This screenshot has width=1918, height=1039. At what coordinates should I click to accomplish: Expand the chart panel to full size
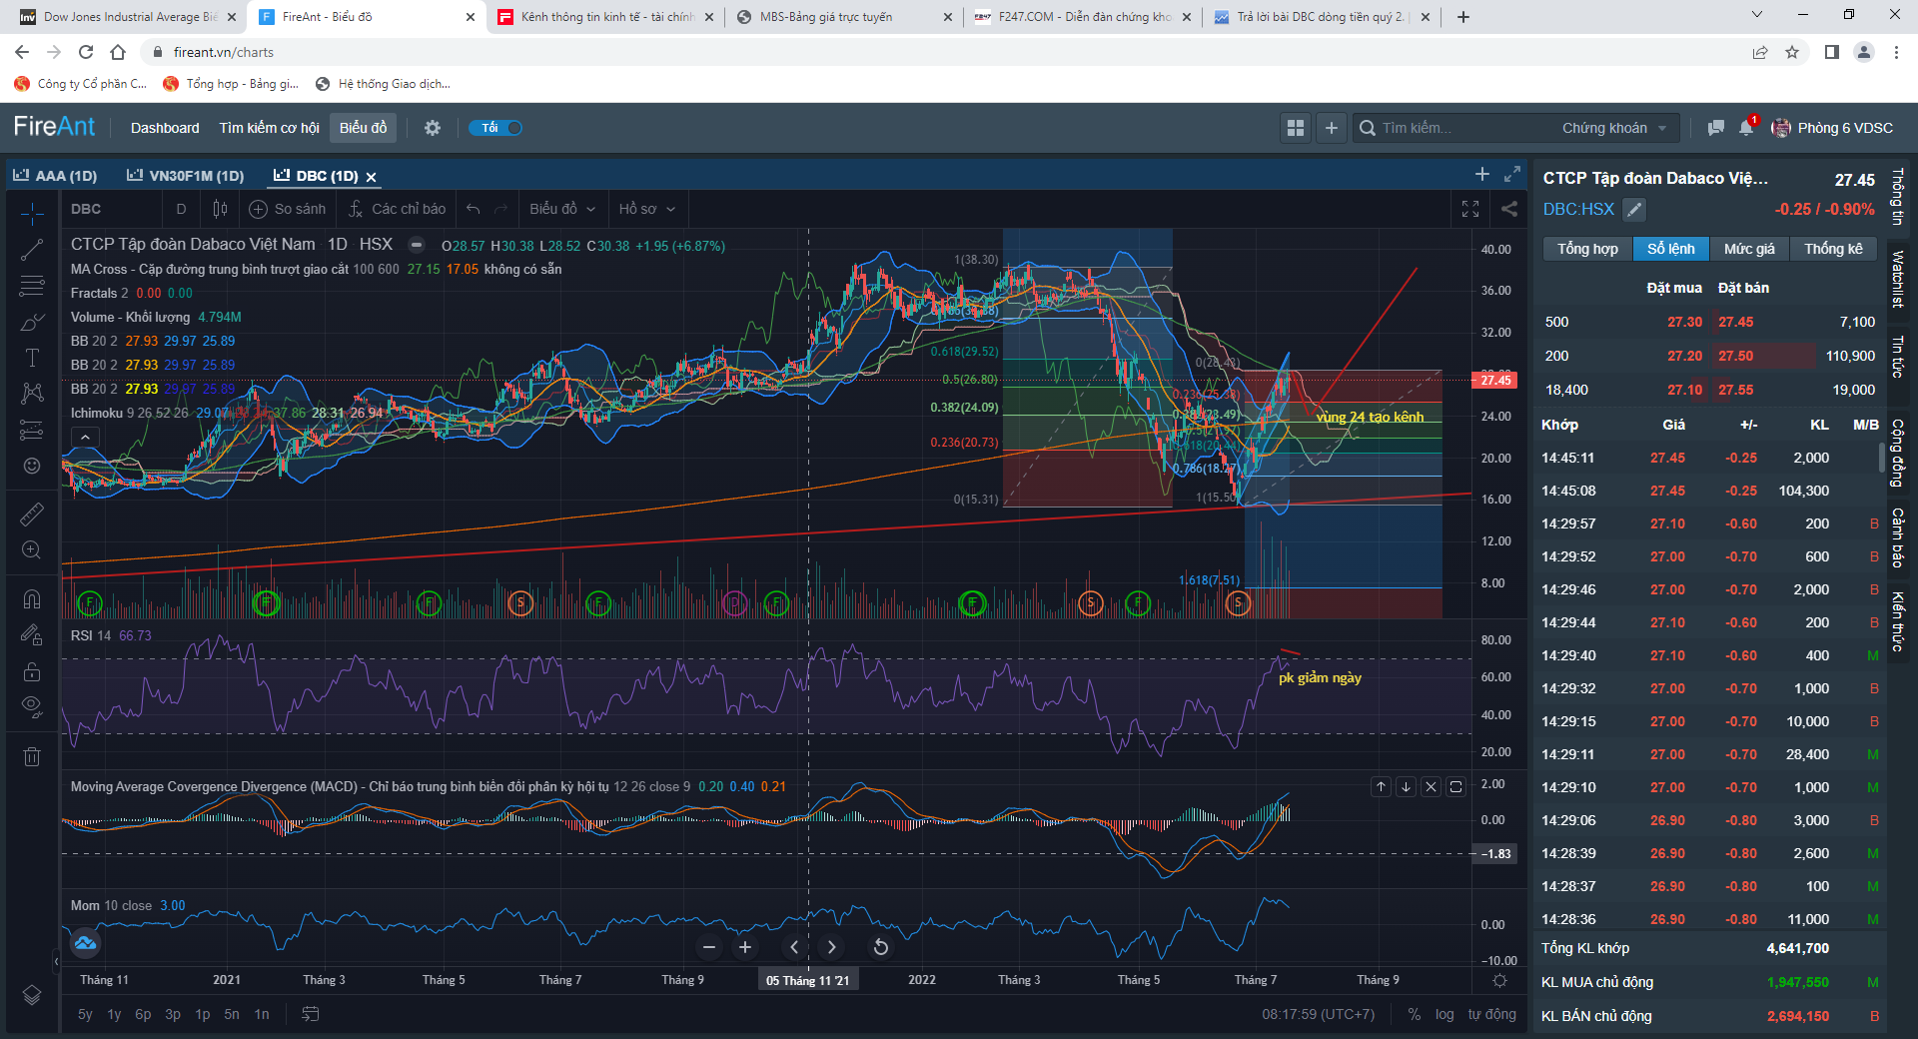coord(1512,174)
